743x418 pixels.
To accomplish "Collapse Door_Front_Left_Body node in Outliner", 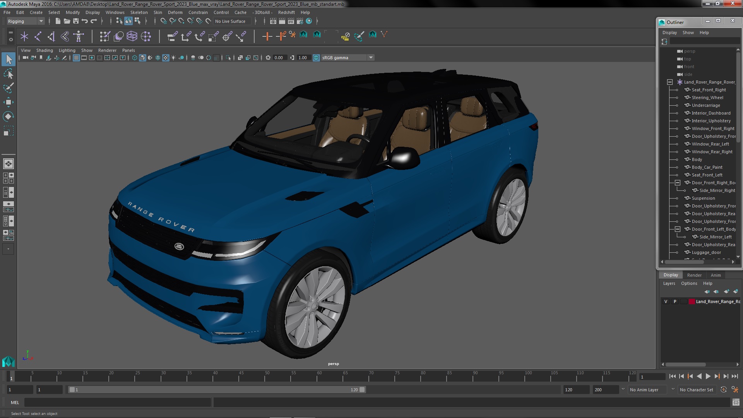I will point(677,229).
